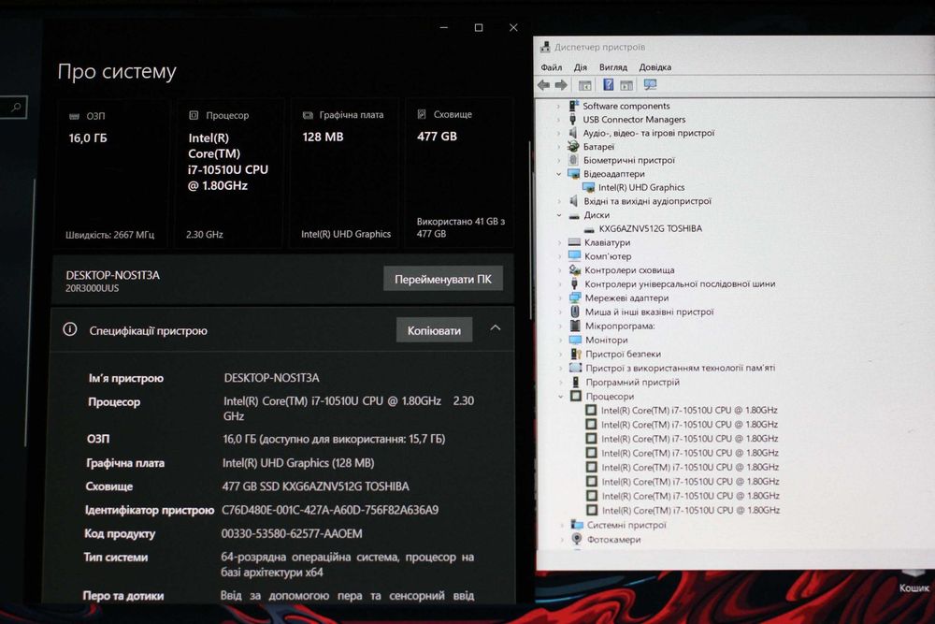This screenshot has height=624, width=935.
Task: Expand the Клавіатури tree node
Action: (559, 243)
